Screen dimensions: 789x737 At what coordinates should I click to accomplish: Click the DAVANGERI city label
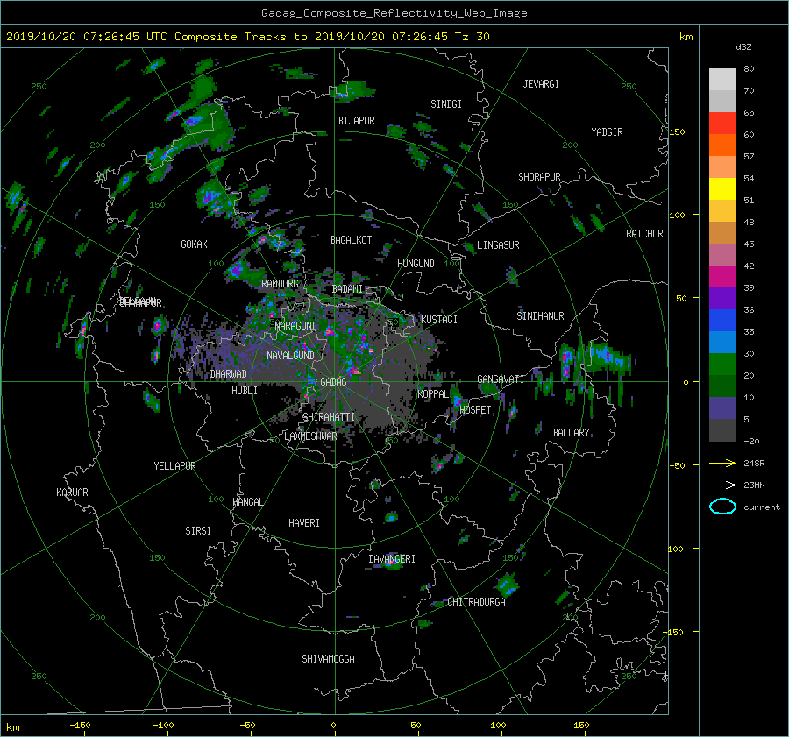click(392, 559)
